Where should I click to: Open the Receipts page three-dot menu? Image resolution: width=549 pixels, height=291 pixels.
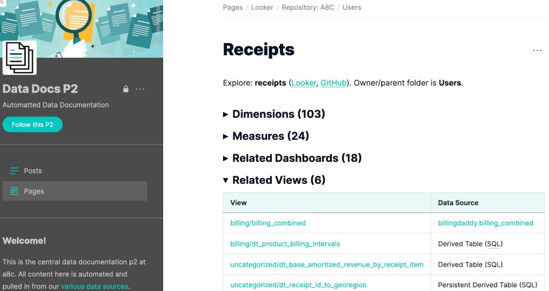point(537,50)
